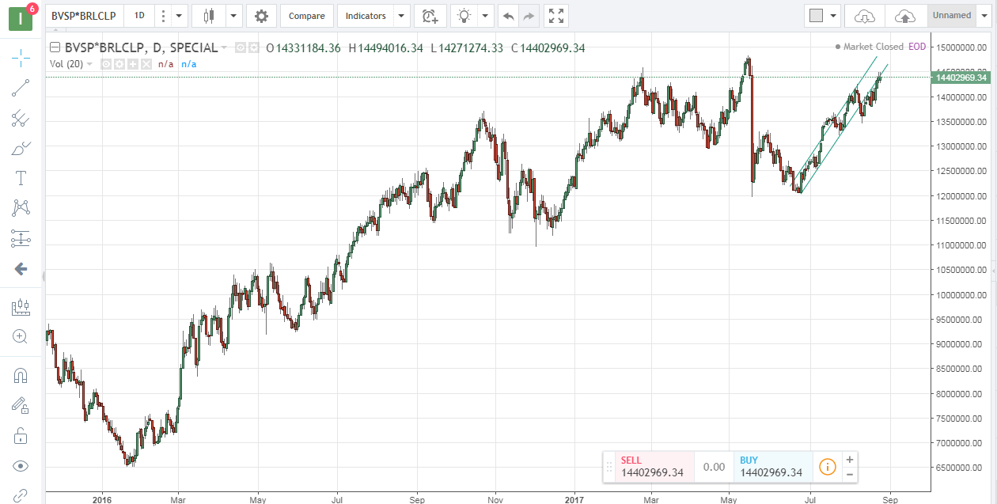This screenshot has width=997, height=504.
Task: Remove the Vol indicator with X icon
Action: (146, 64)
